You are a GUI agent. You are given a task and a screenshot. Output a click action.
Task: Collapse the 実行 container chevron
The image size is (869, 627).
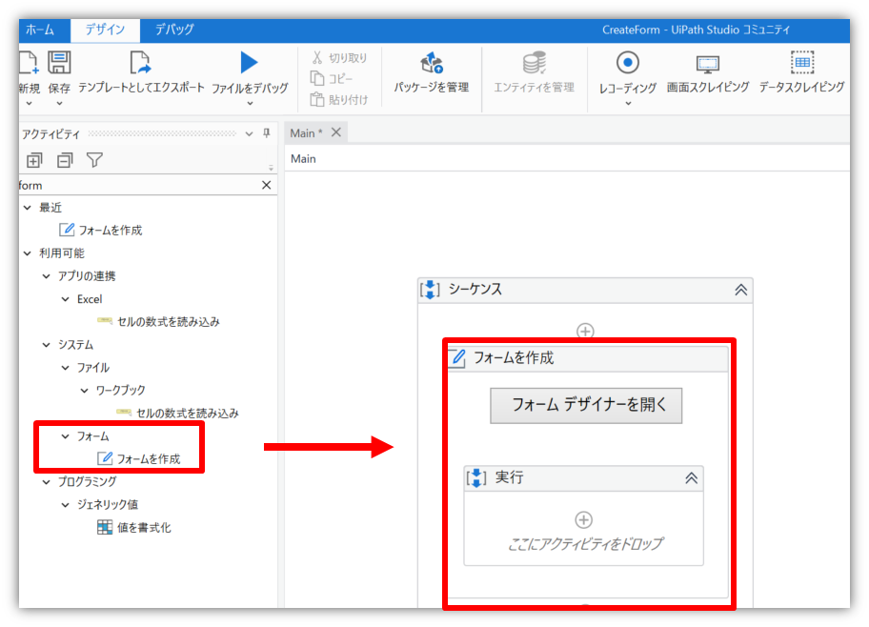[x=691, y=477]
